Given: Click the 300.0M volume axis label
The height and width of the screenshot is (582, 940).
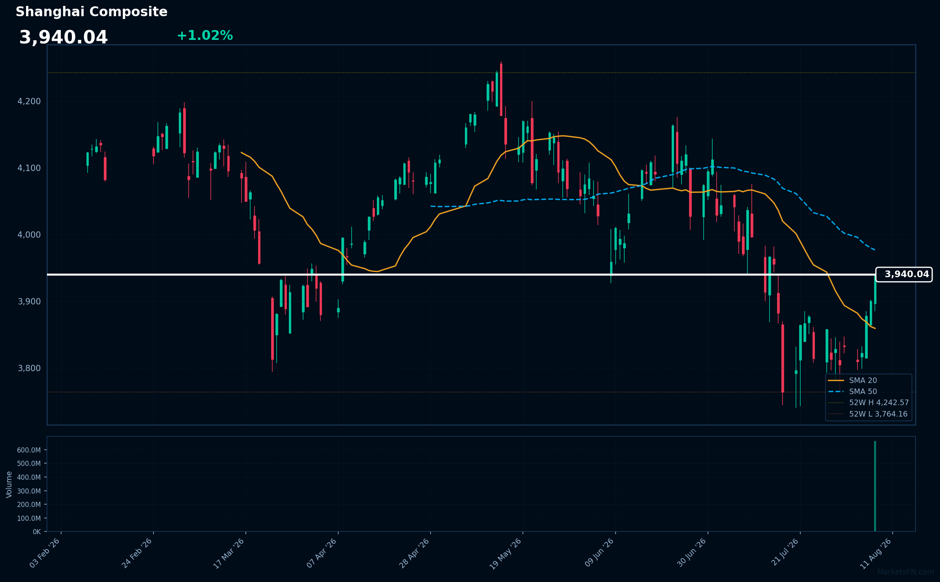Looking at the screenshot, I should pos(29,491).
